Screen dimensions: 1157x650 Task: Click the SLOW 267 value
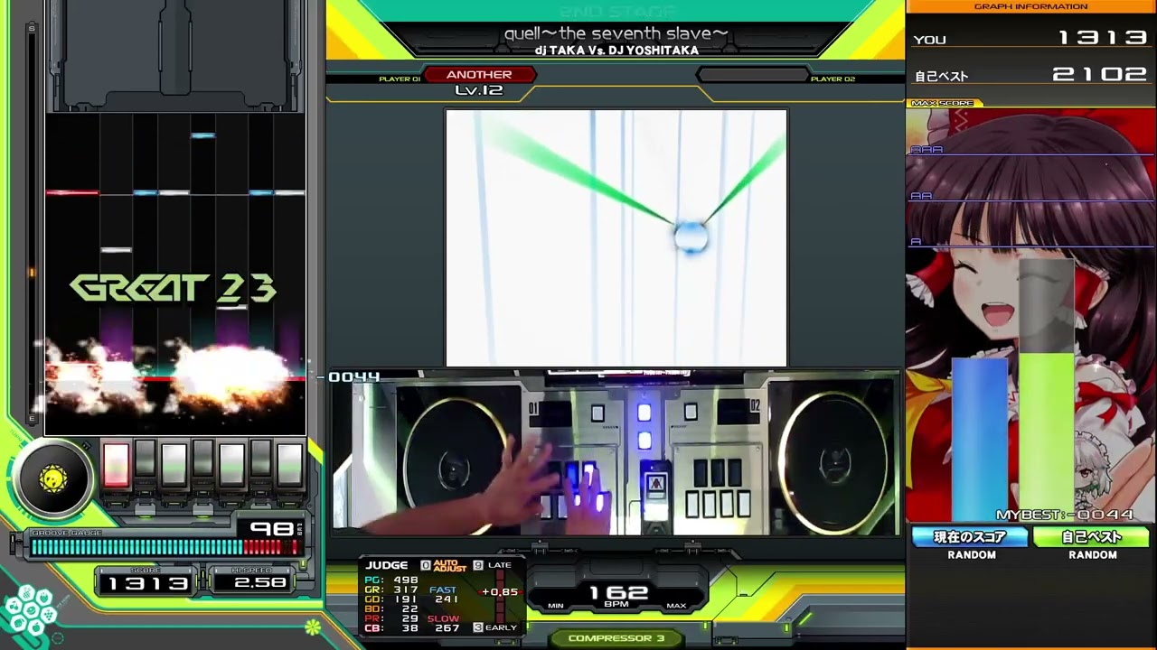tap(445, 624)
